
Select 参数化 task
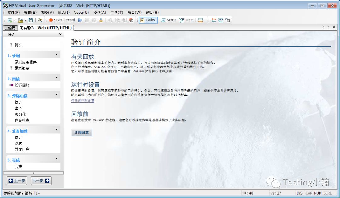(20, 114)
